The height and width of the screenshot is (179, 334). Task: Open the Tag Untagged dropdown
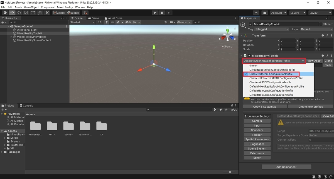click(x=271, y=29)
